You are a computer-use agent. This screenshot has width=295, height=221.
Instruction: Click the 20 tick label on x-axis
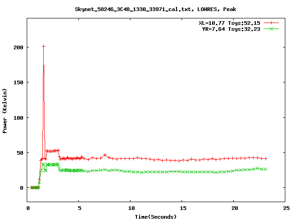(235, 208)
